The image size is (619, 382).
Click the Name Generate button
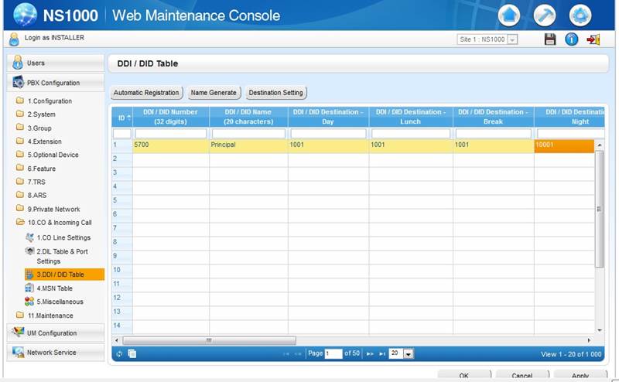pos(214,93)
